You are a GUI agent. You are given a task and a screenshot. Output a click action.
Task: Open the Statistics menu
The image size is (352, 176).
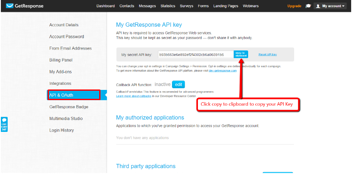coord(168,6)
